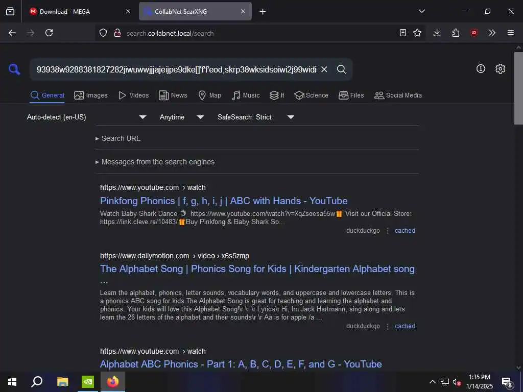Screen dimensions: 523x392
Task: Expand the Search URL section
Action: coord(118,138)
